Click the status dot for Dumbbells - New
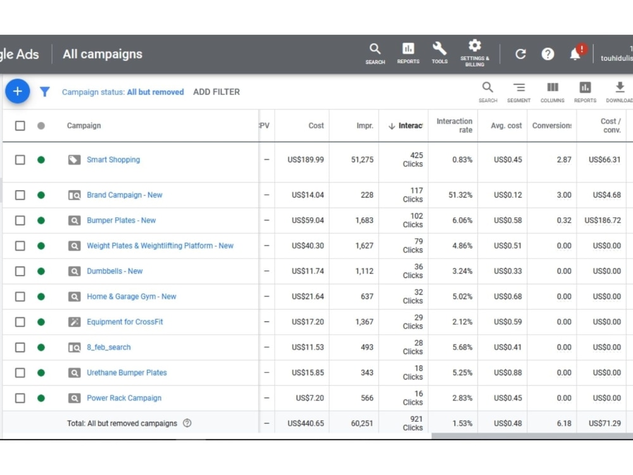633x475 pixels. tap(41, 272)
